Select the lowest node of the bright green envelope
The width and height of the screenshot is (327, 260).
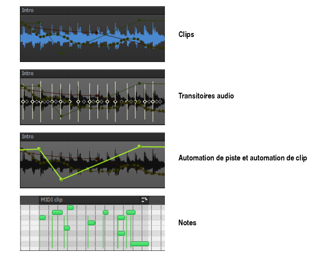point(61,179)
